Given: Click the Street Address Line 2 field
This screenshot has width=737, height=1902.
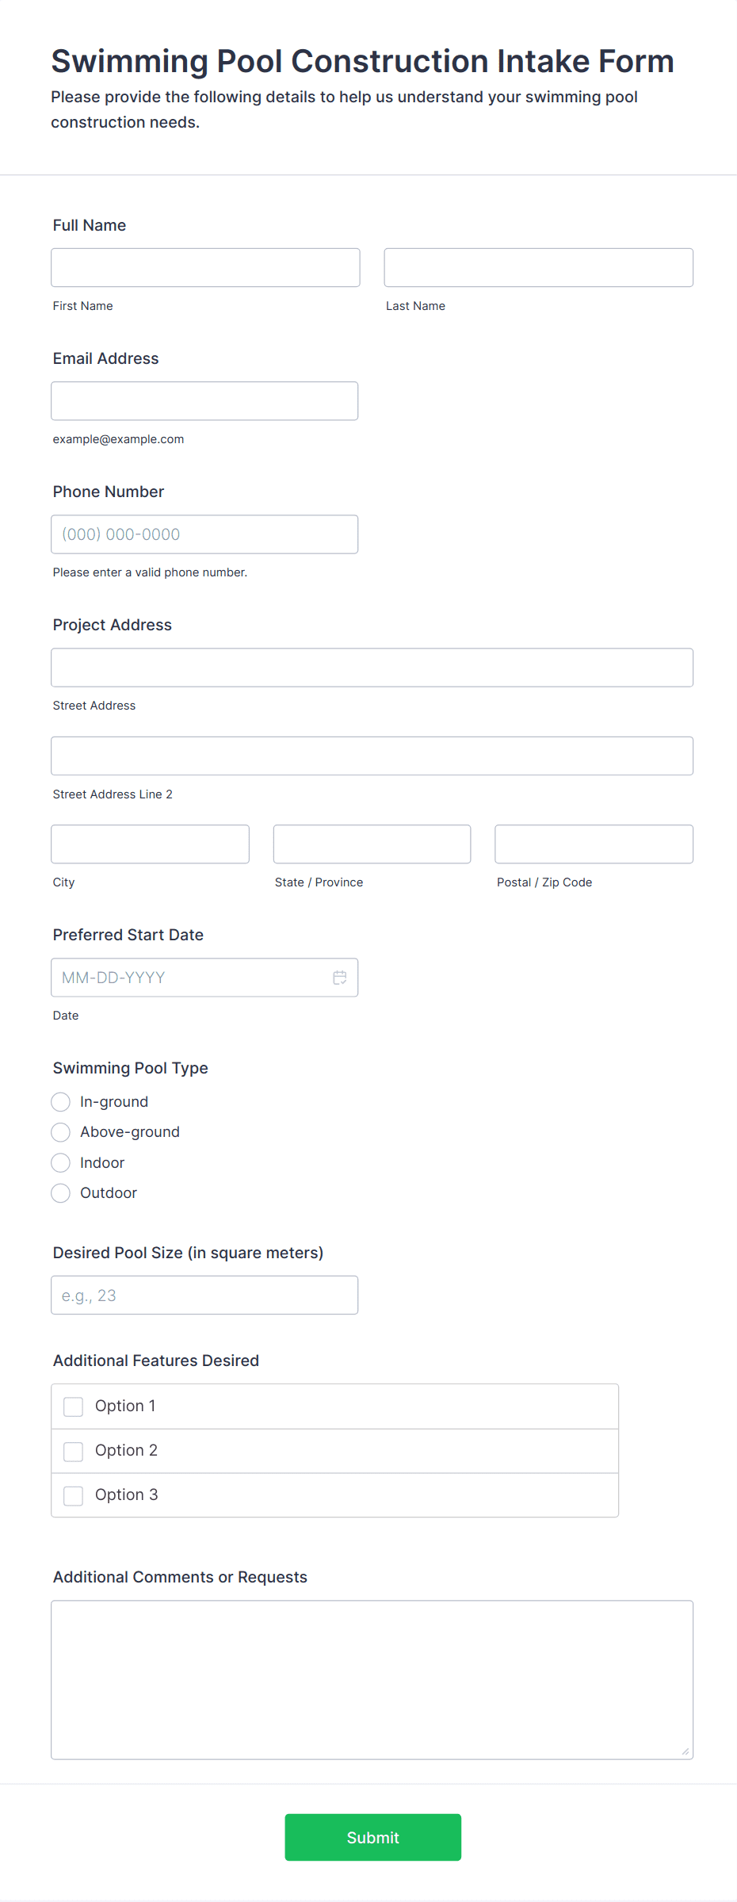Looking at the screenshot, I should 372,756.
